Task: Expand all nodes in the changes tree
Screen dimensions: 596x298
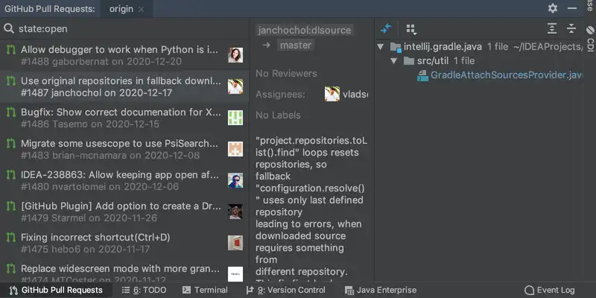Action: click(x=552, y=29)
